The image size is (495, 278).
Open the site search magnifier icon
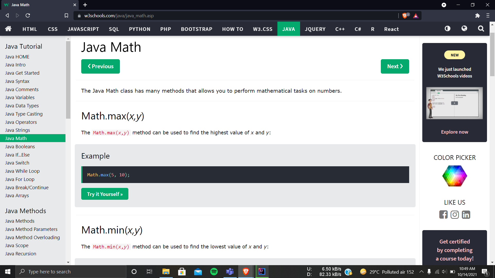[x=481, y=29]
